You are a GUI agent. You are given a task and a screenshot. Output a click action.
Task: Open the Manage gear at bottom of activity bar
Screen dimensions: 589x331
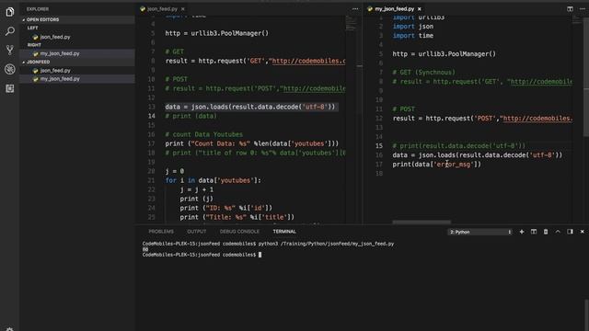[10, 329]
